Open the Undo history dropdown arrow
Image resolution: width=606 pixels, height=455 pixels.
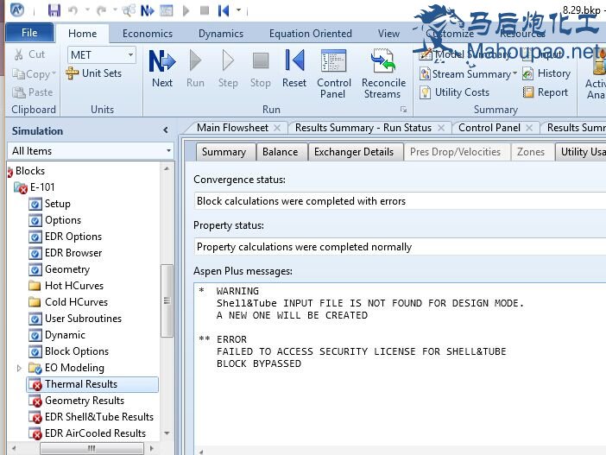pos(87,10)
